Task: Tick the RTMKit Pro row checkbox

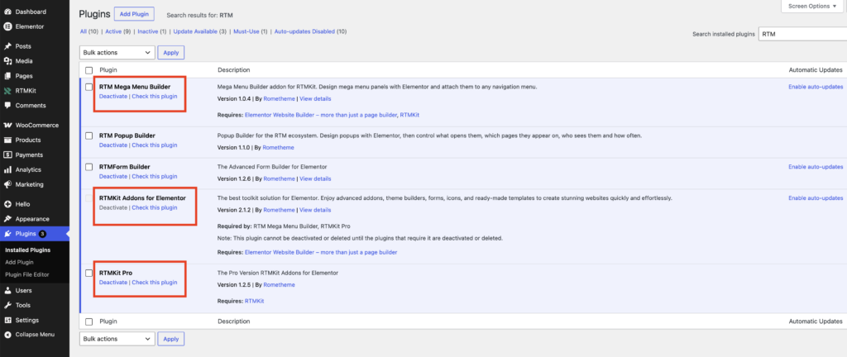Action: 89,273
